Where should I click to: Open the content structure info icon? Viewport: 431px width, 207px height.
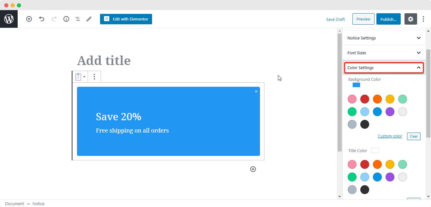point(66,19)
